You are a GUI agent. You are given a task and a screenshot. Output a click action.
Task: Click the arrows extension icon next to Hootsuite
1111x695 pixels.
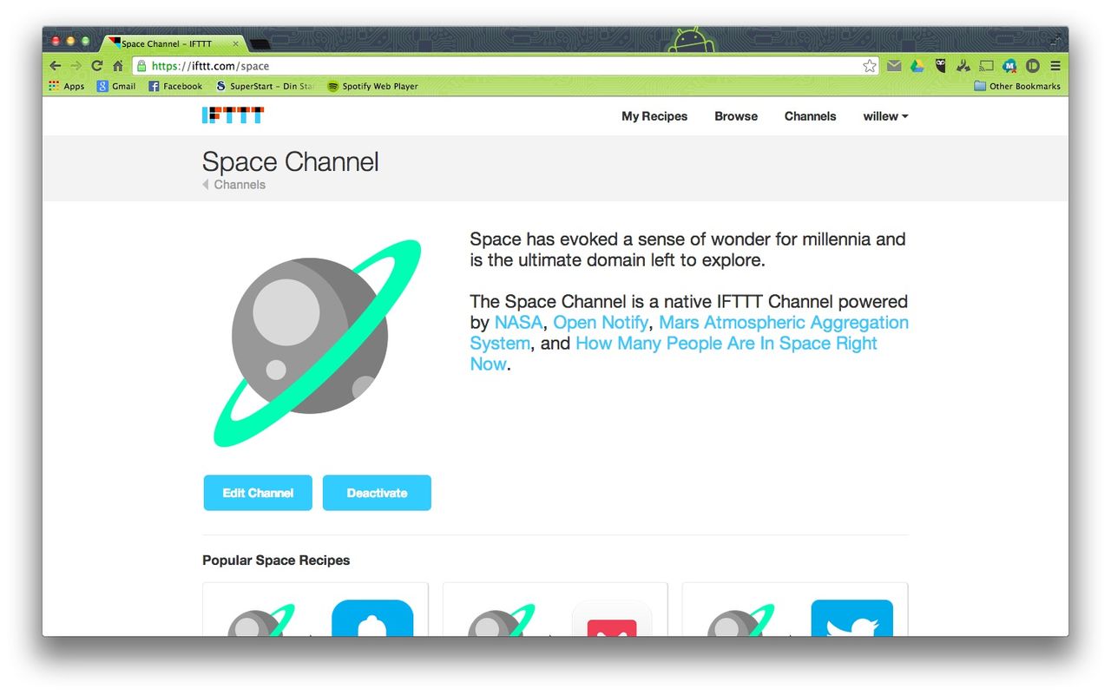tap(963, 66)
